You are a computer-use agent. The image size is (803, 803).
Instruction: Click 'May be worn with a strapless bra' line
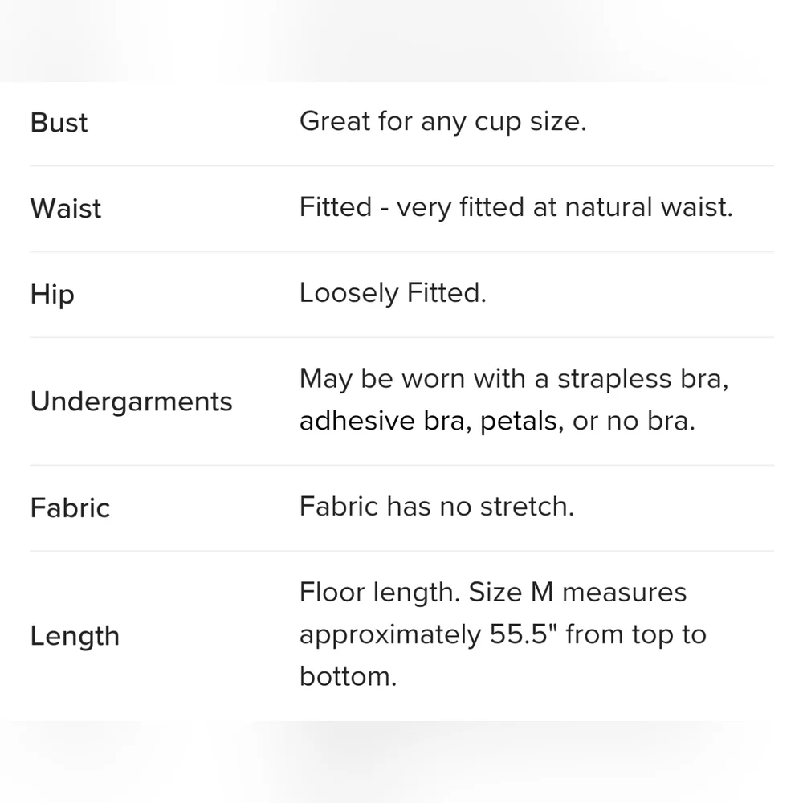click(x=514, y=380)
